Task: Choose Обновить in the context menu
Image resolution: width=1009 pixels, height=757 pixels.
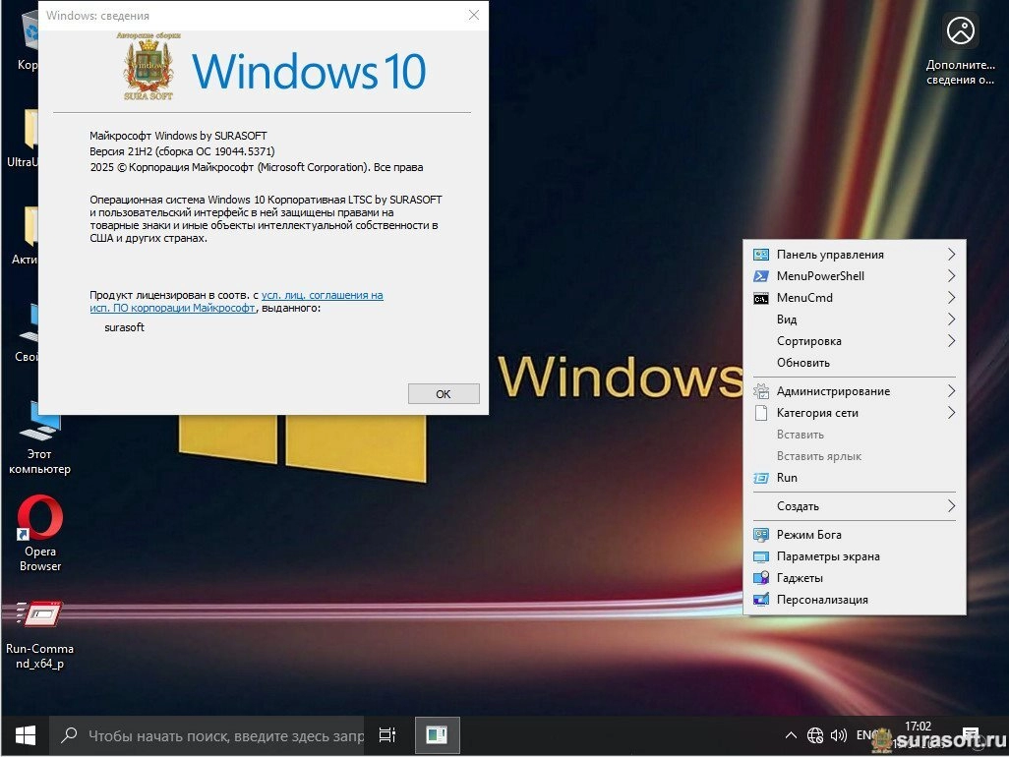Action: [803, 363]
